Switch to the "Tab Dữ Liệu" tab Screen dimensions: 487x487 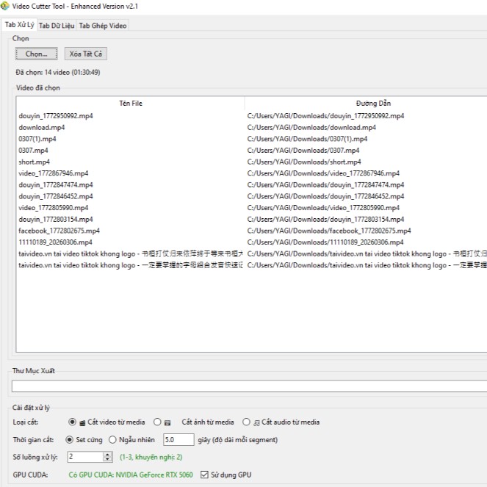coord(57,26)
